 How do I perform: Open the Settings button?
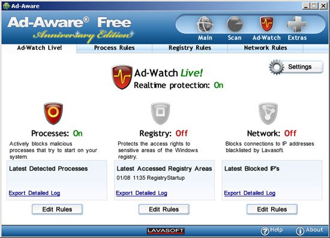tap(296, 67)
